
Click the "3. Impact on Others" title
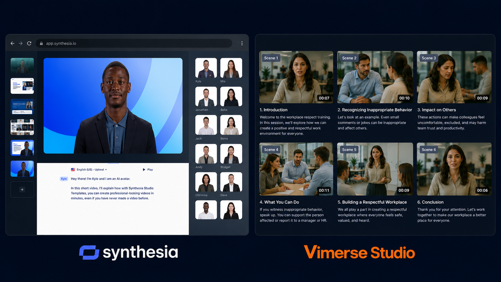(437, 110)
